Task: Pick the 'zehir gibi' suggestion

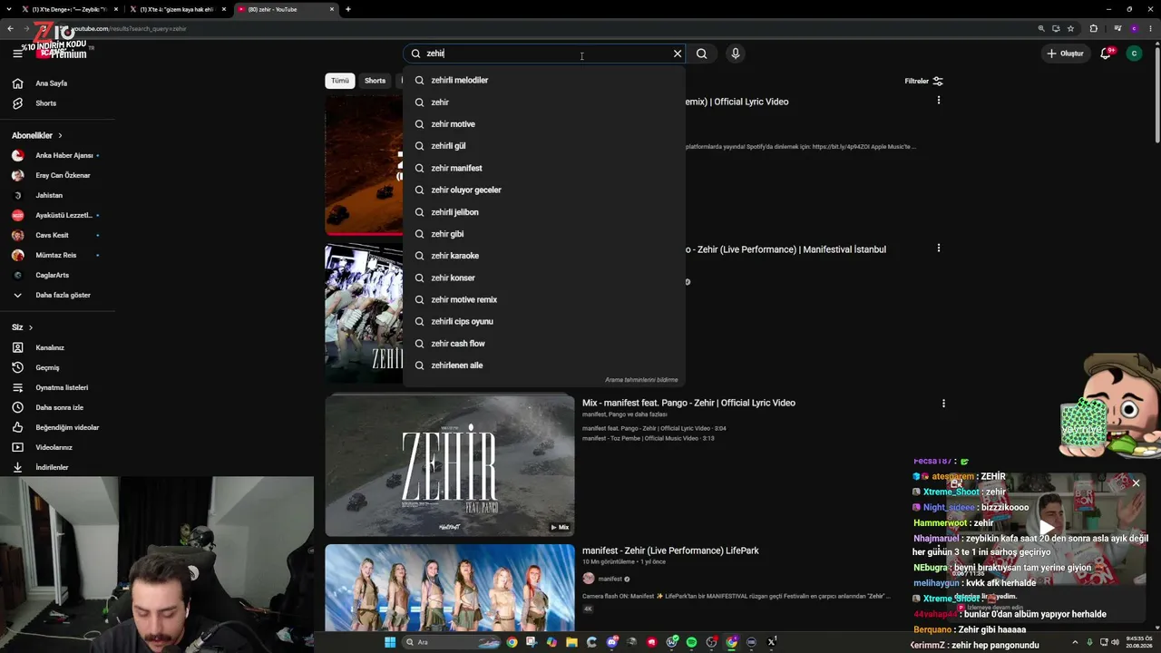Action: pos(544,234)
